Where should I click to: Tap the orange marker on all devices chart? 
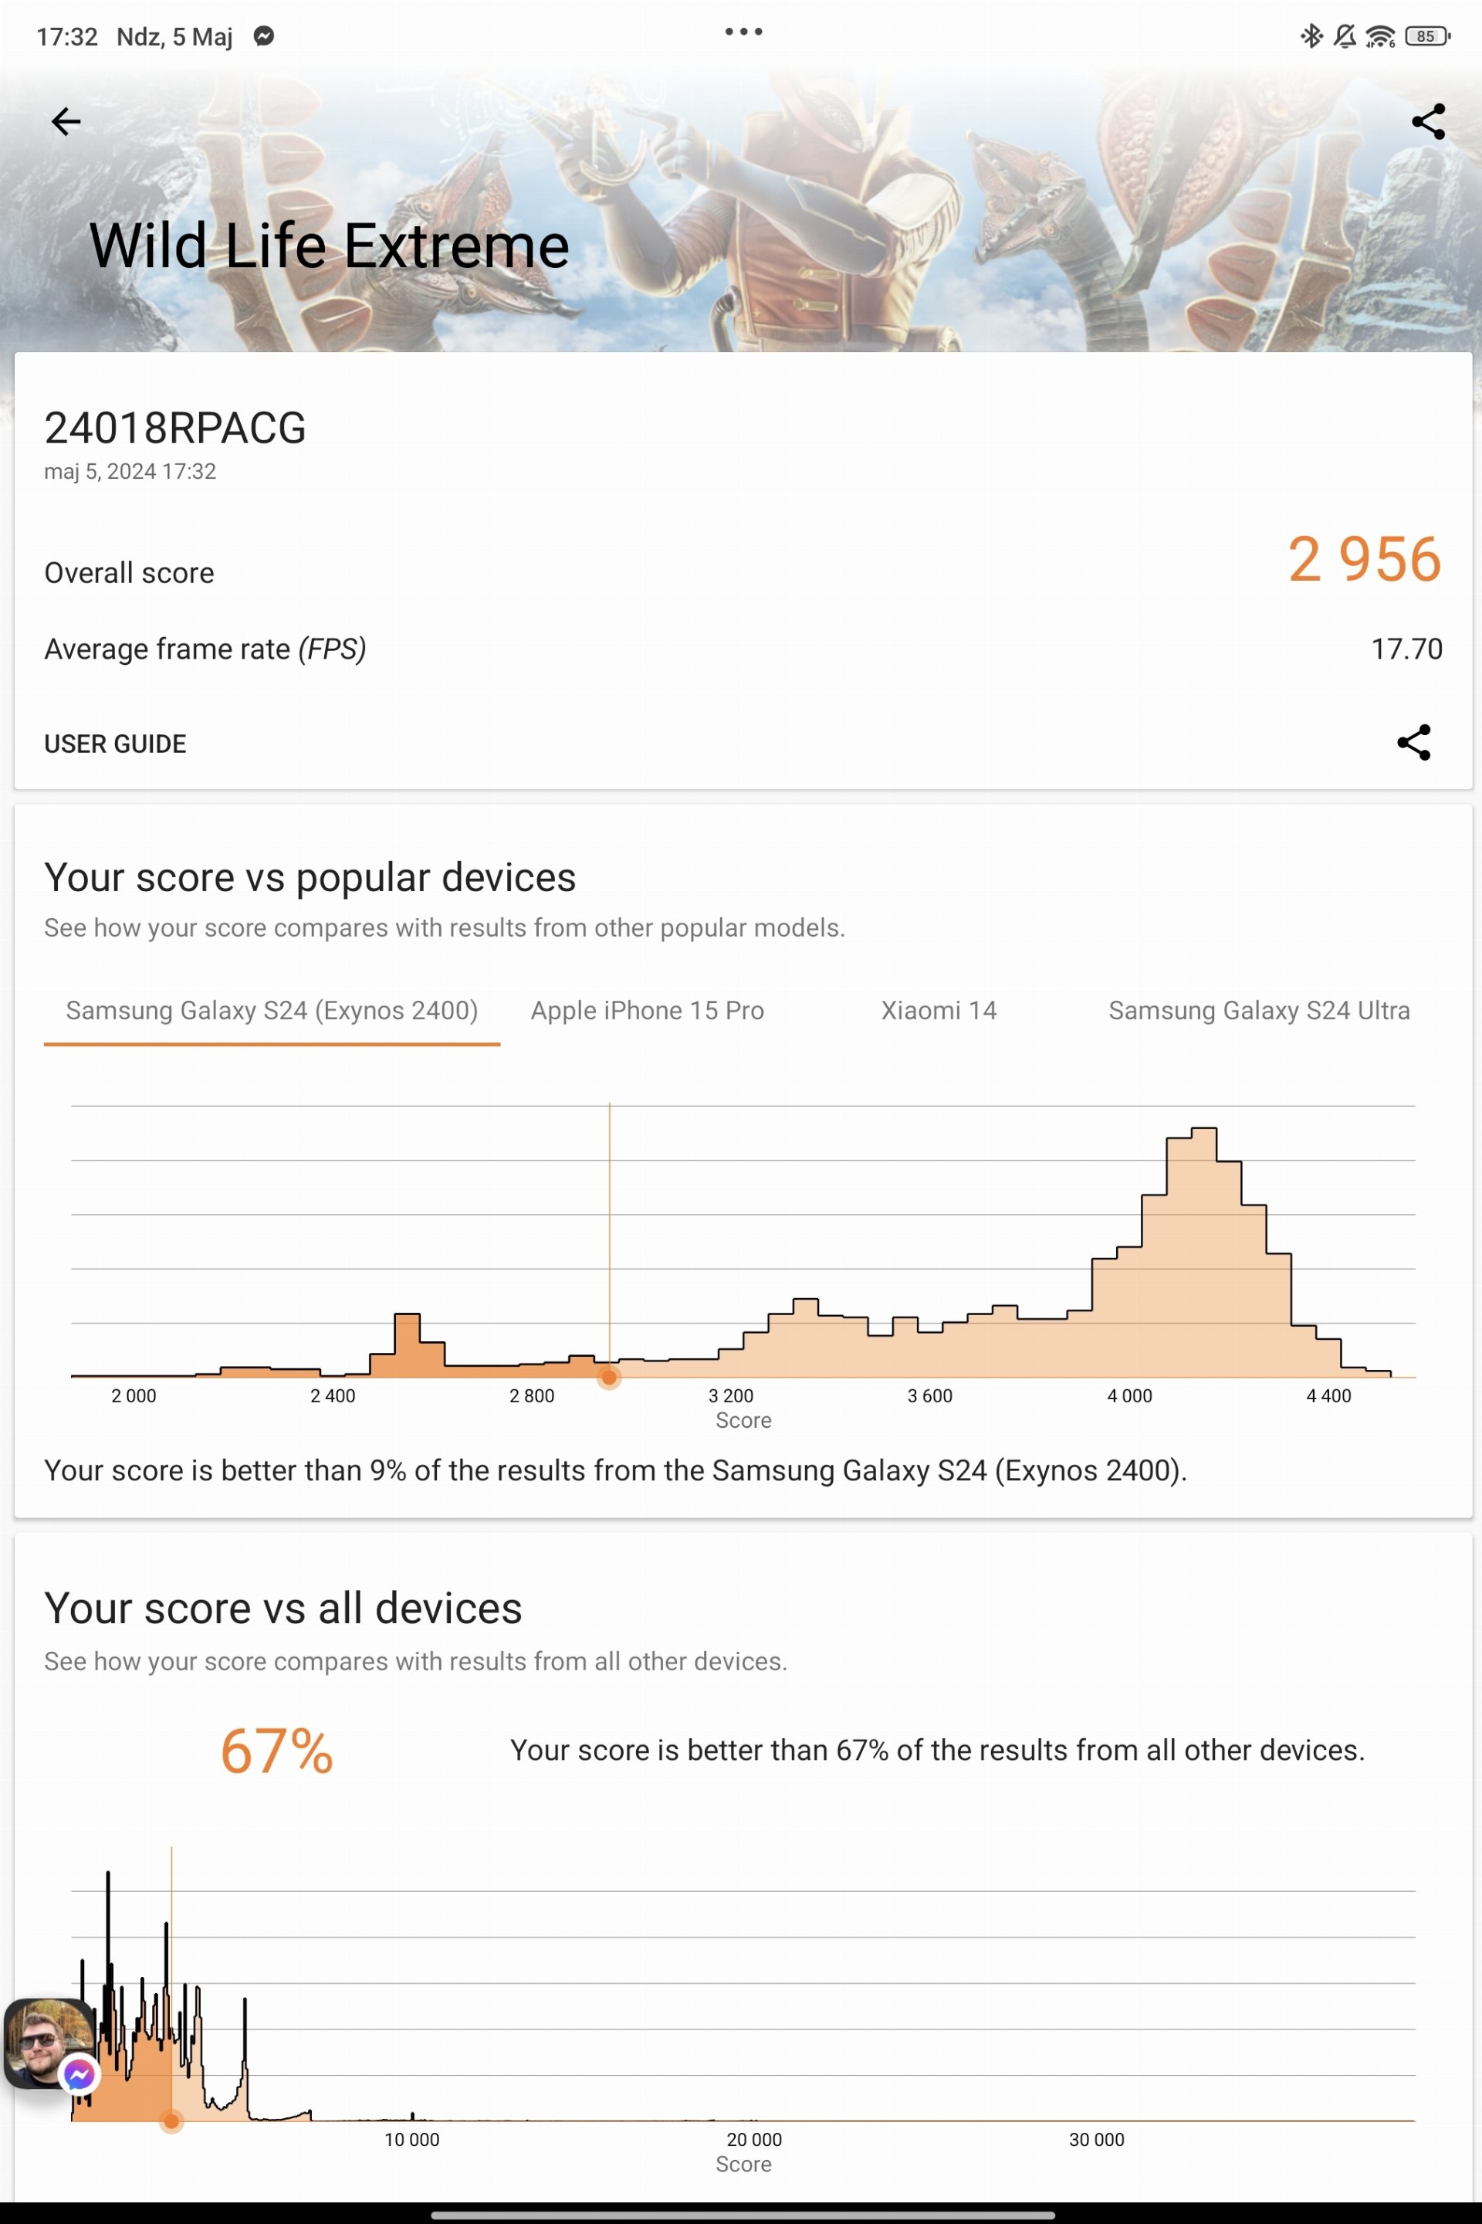(171, 2121)
